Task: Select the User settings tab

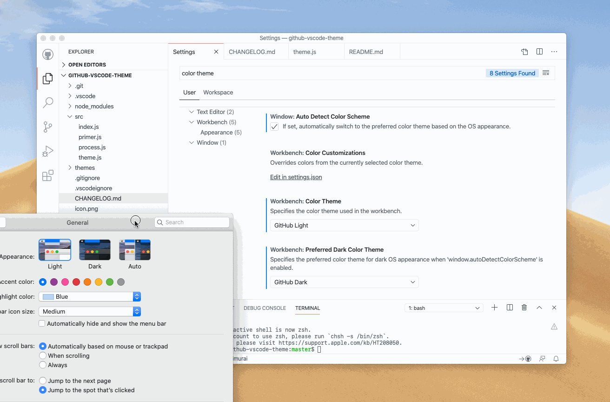Action: [x=189, y=92]
